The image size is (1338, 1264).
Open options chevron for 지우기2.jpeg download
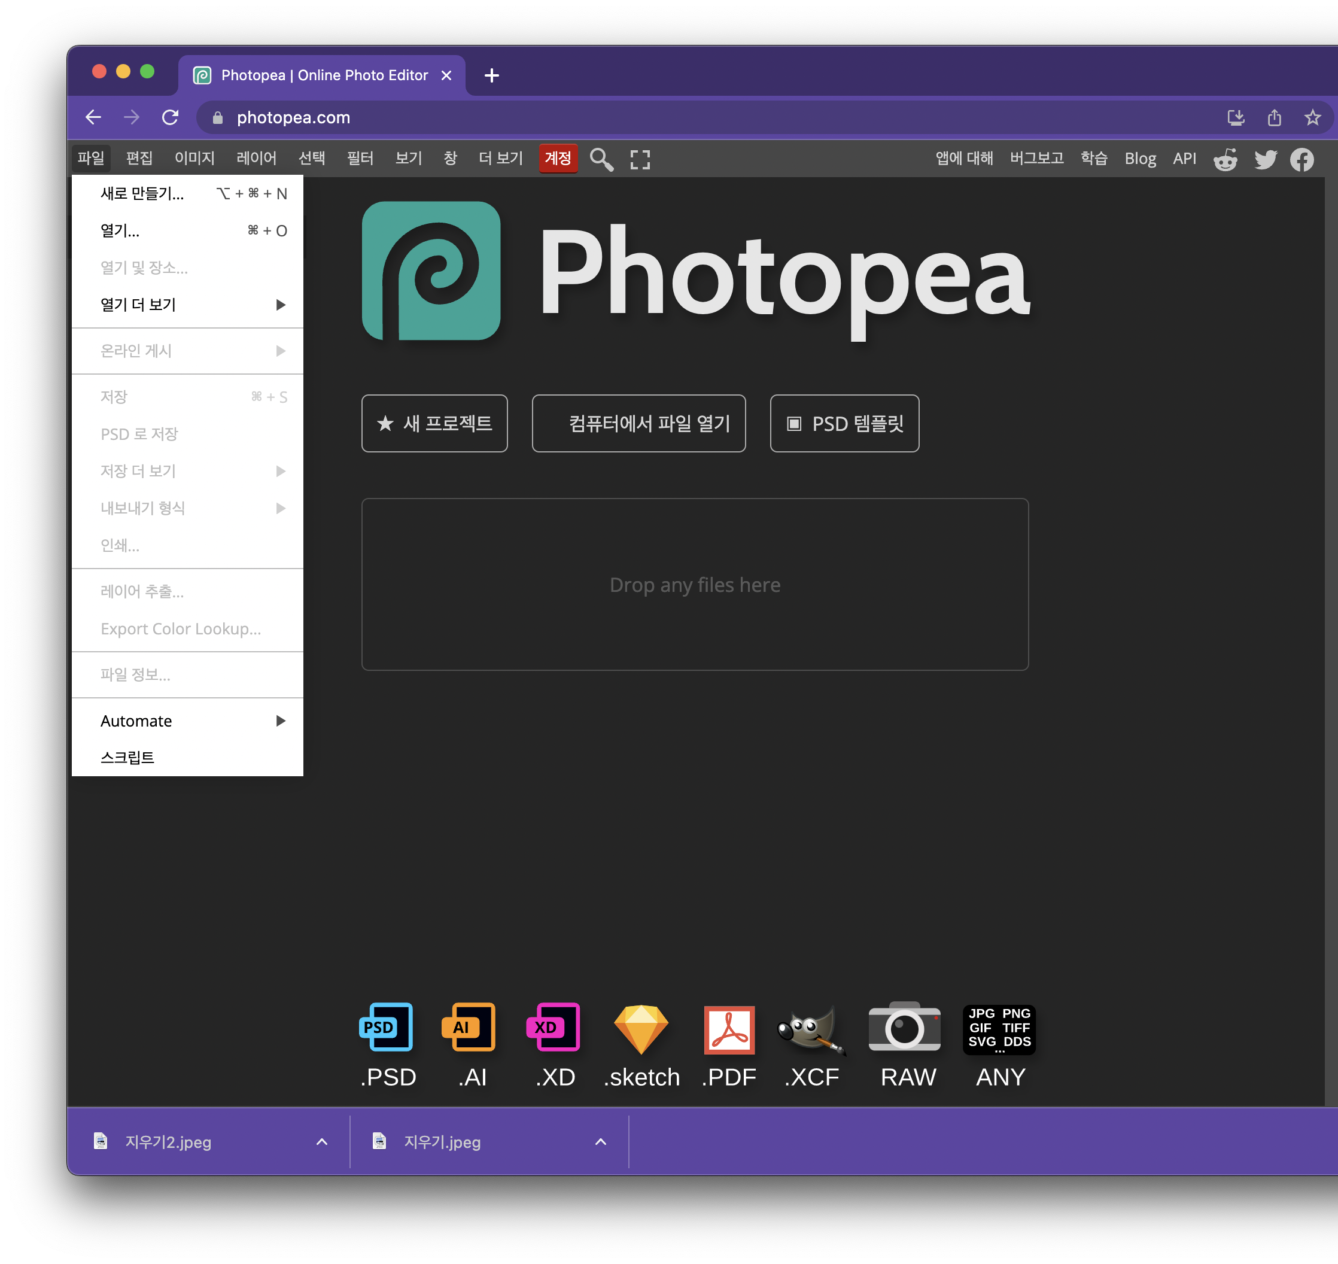click(x=322, y=1141)
